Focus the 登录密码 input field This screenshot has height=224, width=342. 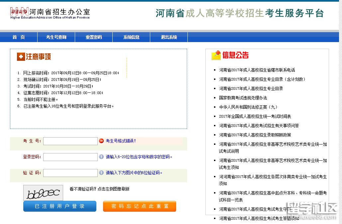click(x=70, y=157)
